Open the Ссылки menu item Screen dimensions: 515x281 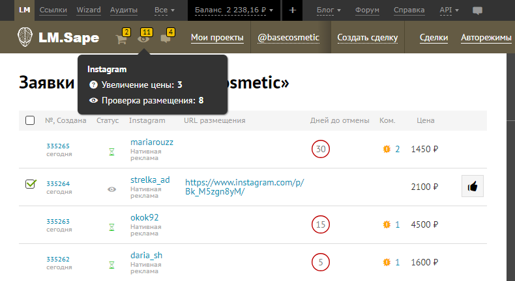click(x=53, y=10)
